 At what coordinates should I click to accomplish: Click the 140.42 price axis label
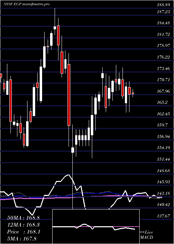pyautogui.click(x=163, y=204)
